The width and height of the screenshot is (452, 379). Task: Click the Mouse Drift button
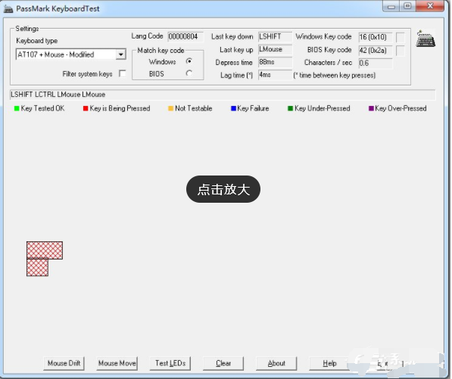64,363
